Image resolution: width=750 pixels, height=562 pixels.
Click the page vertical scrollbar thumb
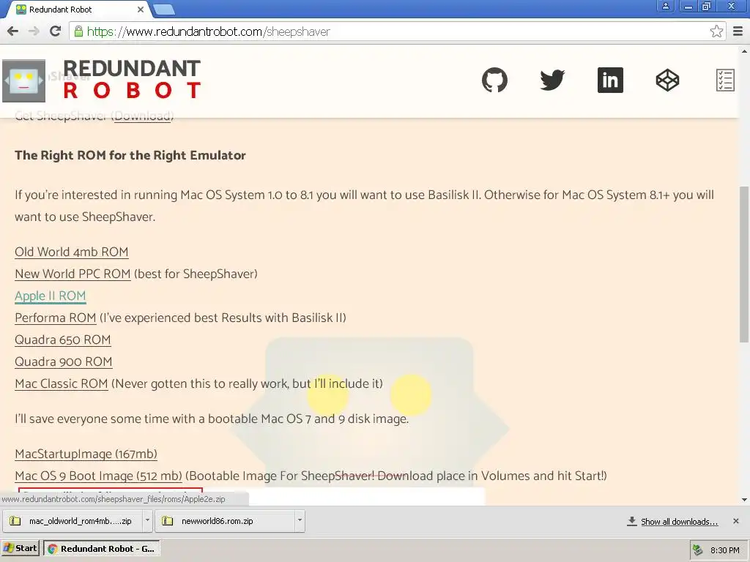(x=744, y=264)
